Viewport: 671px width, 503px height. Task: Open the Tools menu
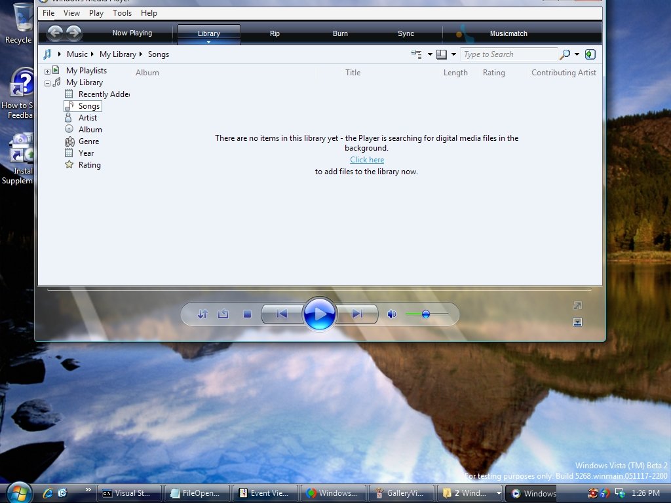click(x=122, y=13)
